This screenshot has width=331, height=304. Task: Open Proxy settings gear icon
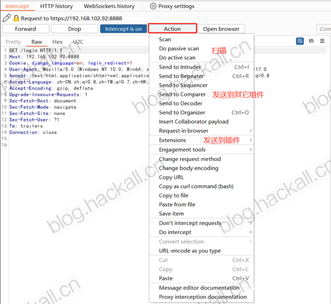153,6
